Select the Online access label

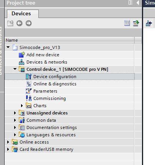34,142
